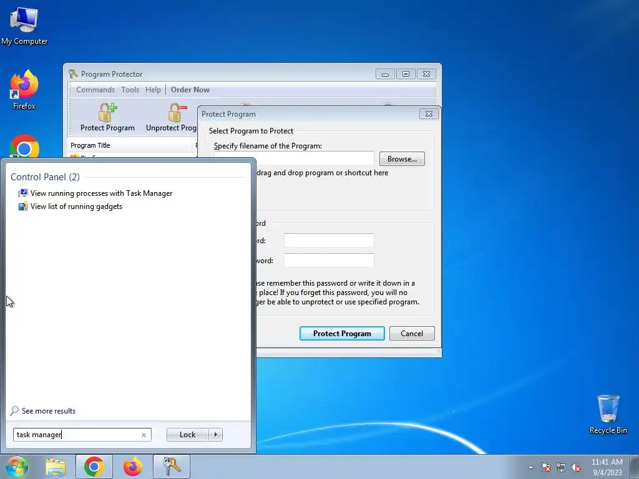The width and height of the screenshot is (639, 479).
Task: Click the program filename input field
Action: (x=314, y=158)
